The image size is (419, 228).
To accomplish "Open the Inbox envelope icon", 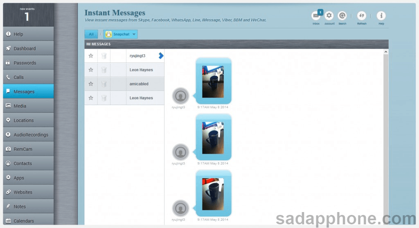I will coord(316,16).
